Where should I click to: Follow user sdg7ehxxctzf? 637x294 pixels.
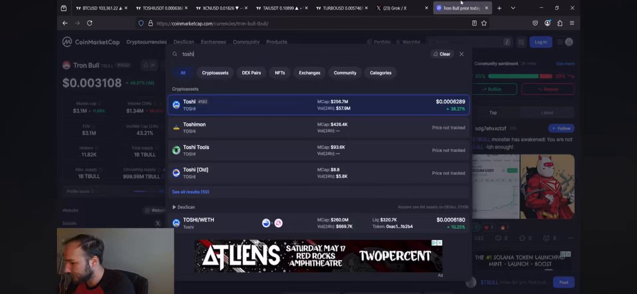point(561,128)
